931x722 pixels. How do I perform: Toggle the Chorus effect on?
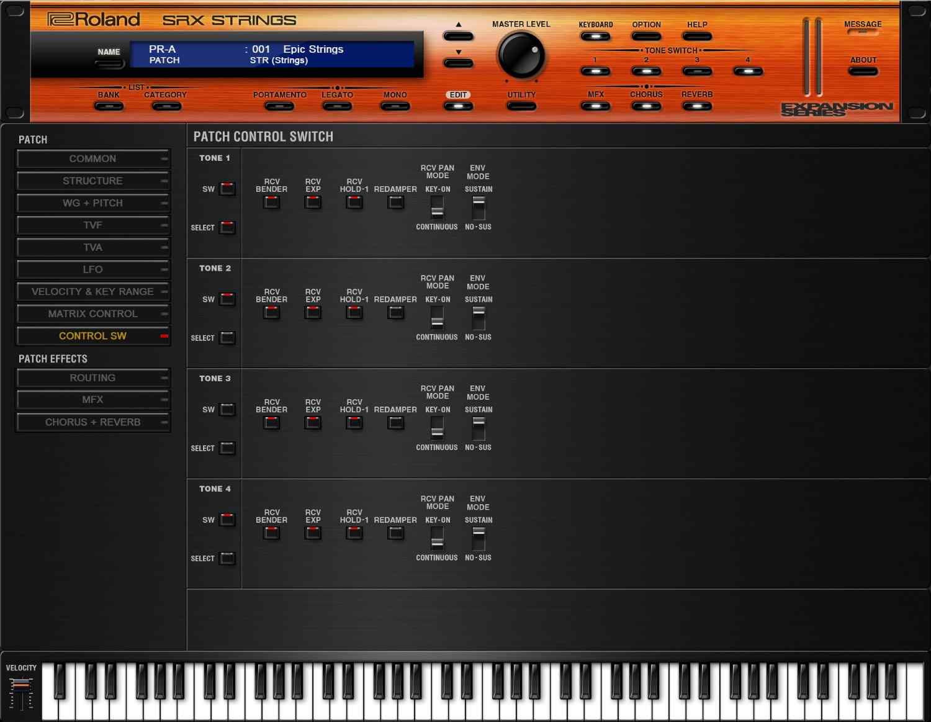[x=646, y=106]
